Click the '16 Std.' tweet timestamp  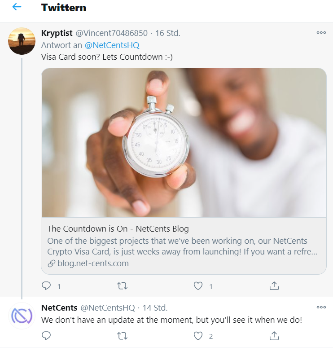[168, 33]
